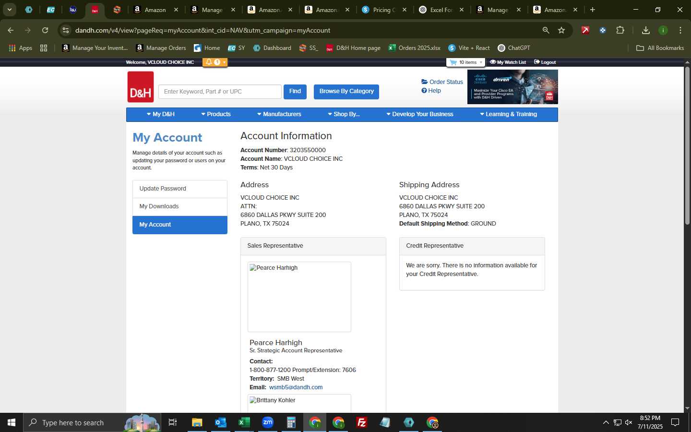Open Vite + React bookmark
Image resolution: width=691 pixels, height=432 pixels.
click(x=469, y=48)
